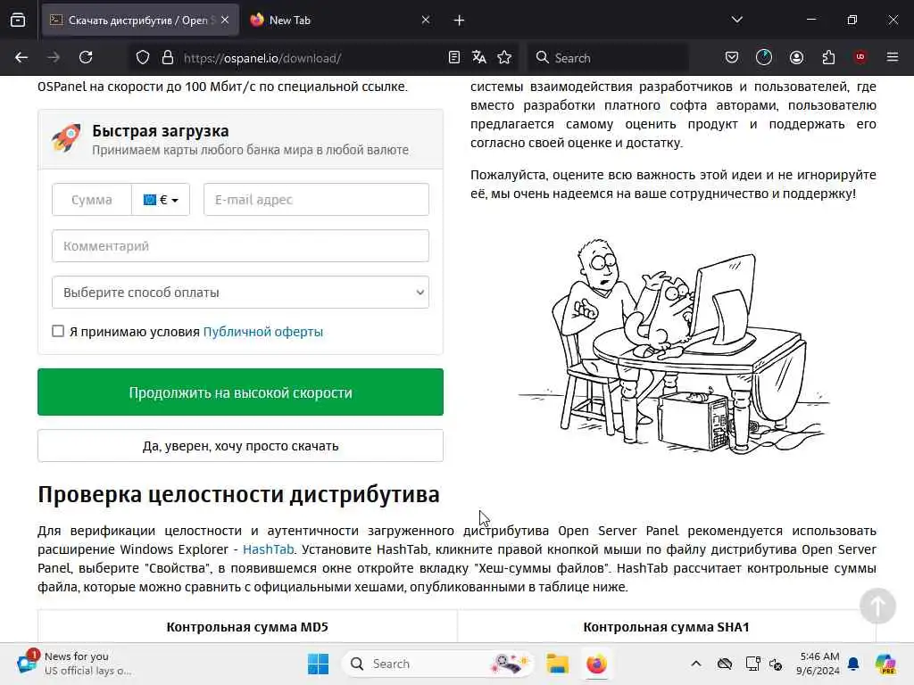The image size is (914, 685).
Task: Click the Проверка целостности дистрибутива heading
Action: 238,494
